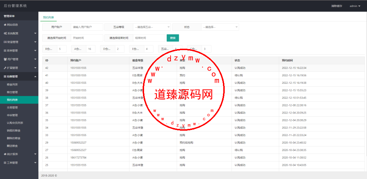Open 申诉管理 in the sidebar

coord(13,115)
